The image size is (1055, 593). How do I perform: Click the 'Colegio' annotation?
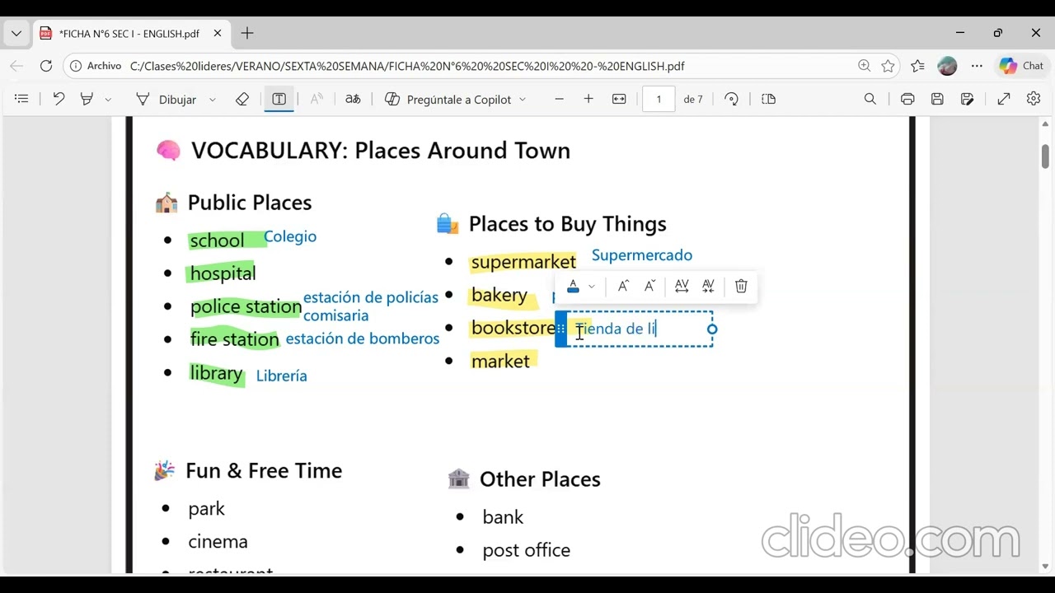290,236
